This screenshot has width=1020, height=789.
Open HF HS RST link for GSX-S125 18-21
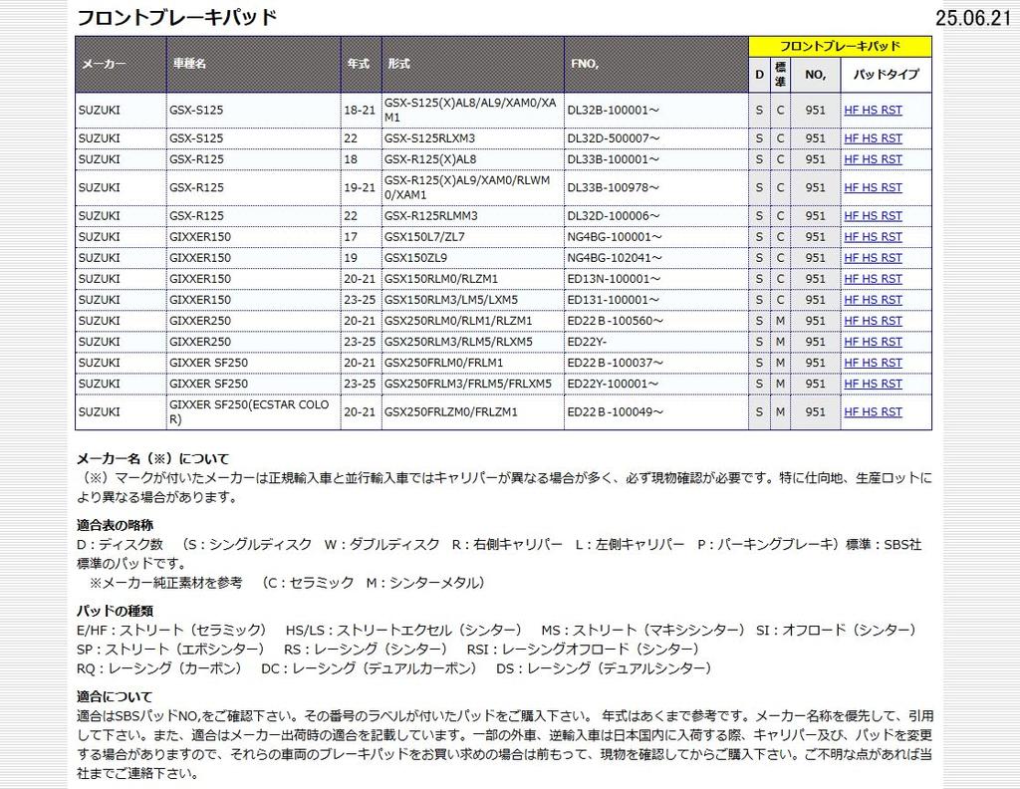pos(873,111)
